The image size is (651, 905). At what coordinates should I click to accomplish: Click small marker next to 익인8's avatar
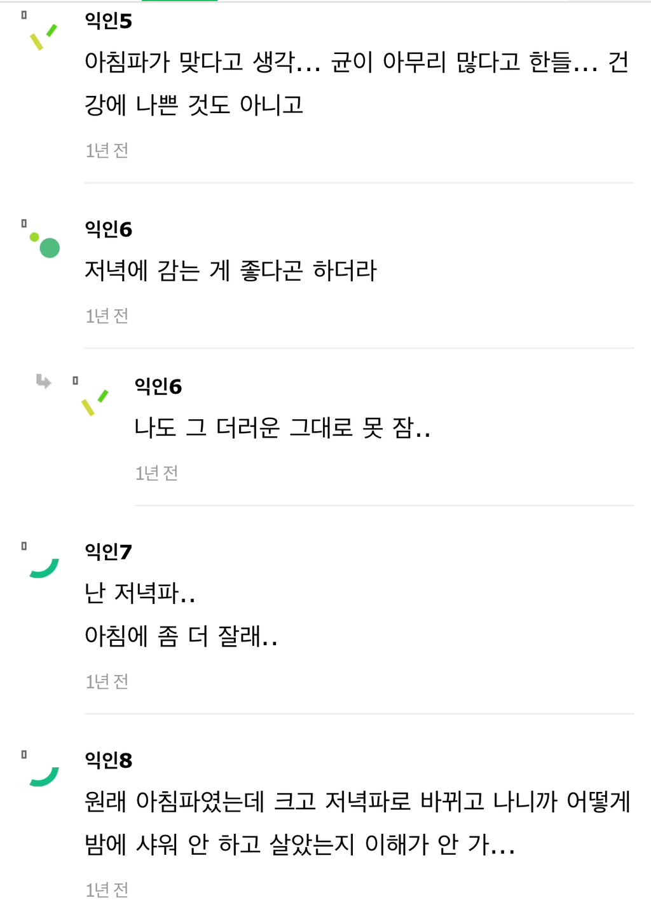coord(24,754)
